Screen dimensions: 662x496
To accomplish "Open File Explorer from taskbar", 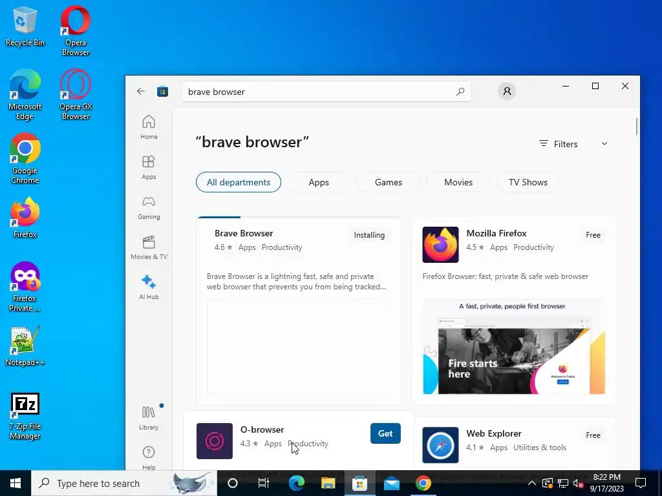I will (328, 483).
